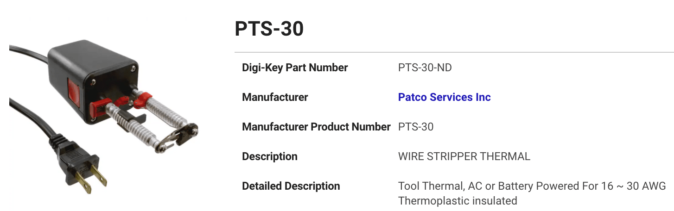Click the WIRE STRIPPER THERMAL description text
Image resolution: width=674 pixels, height=211 pixels.
464,156
